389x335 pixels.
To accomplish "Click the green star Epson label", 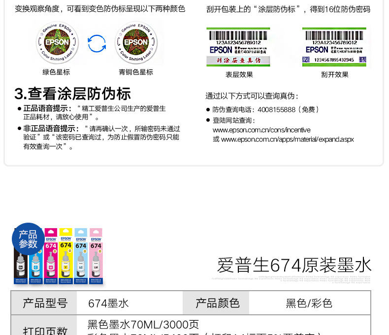I will tap(56, 42).
